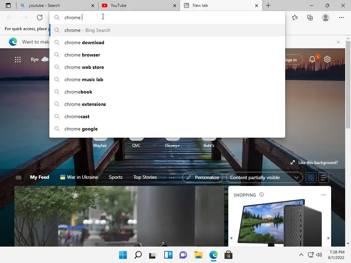Open the apps grid launcher icon
The height and width of the screenshot is (263, 351).
coord(18,60)
